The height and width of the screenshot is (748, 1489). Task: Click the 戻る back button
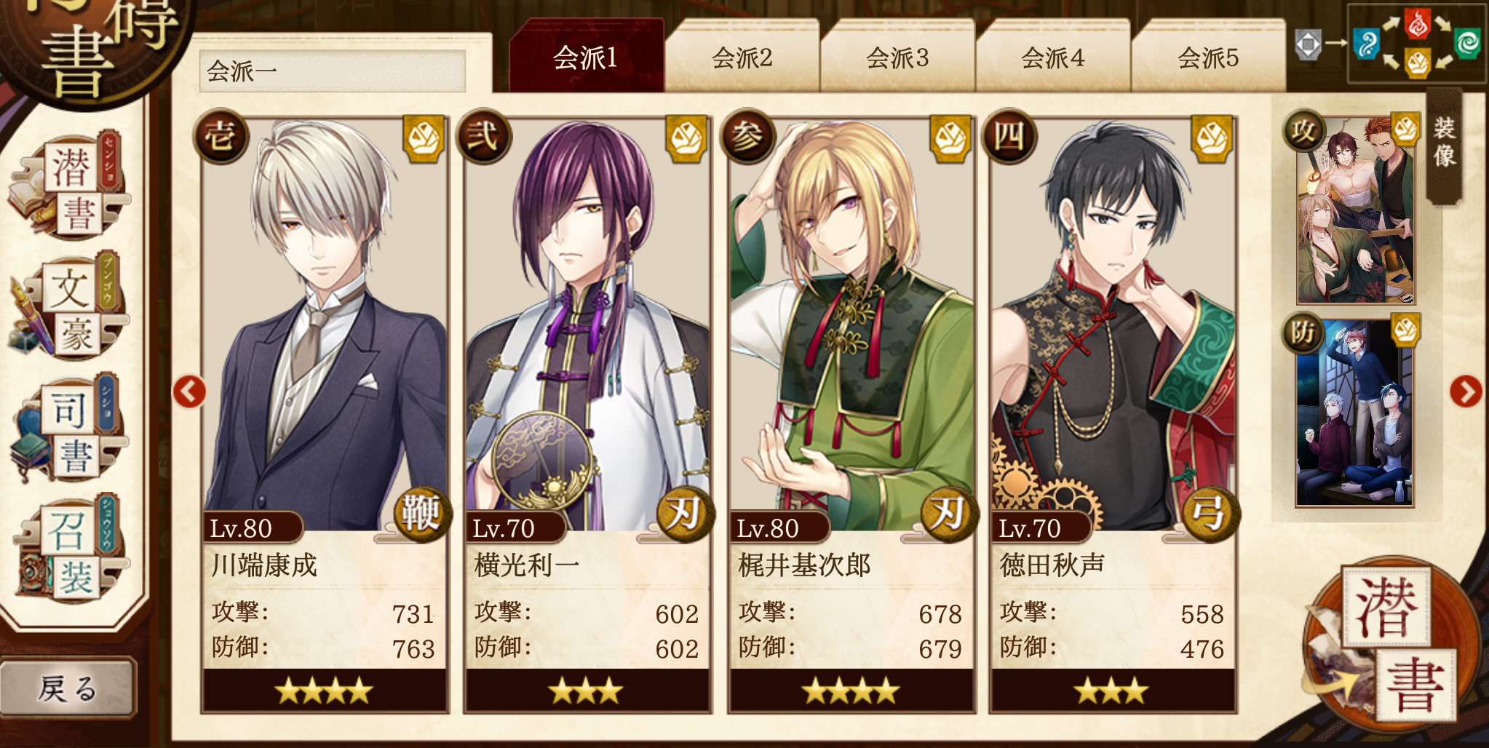coord(68,688)
